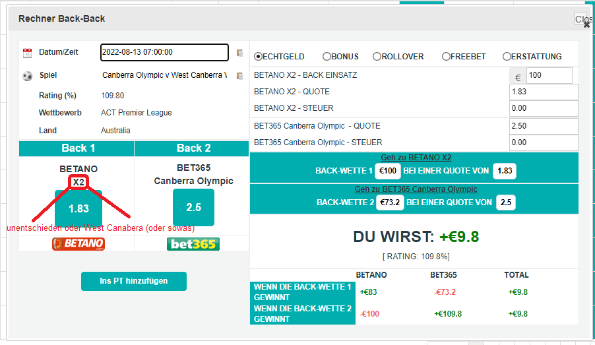Click the ACT Premier League text
595x345 pixels.
137,113
